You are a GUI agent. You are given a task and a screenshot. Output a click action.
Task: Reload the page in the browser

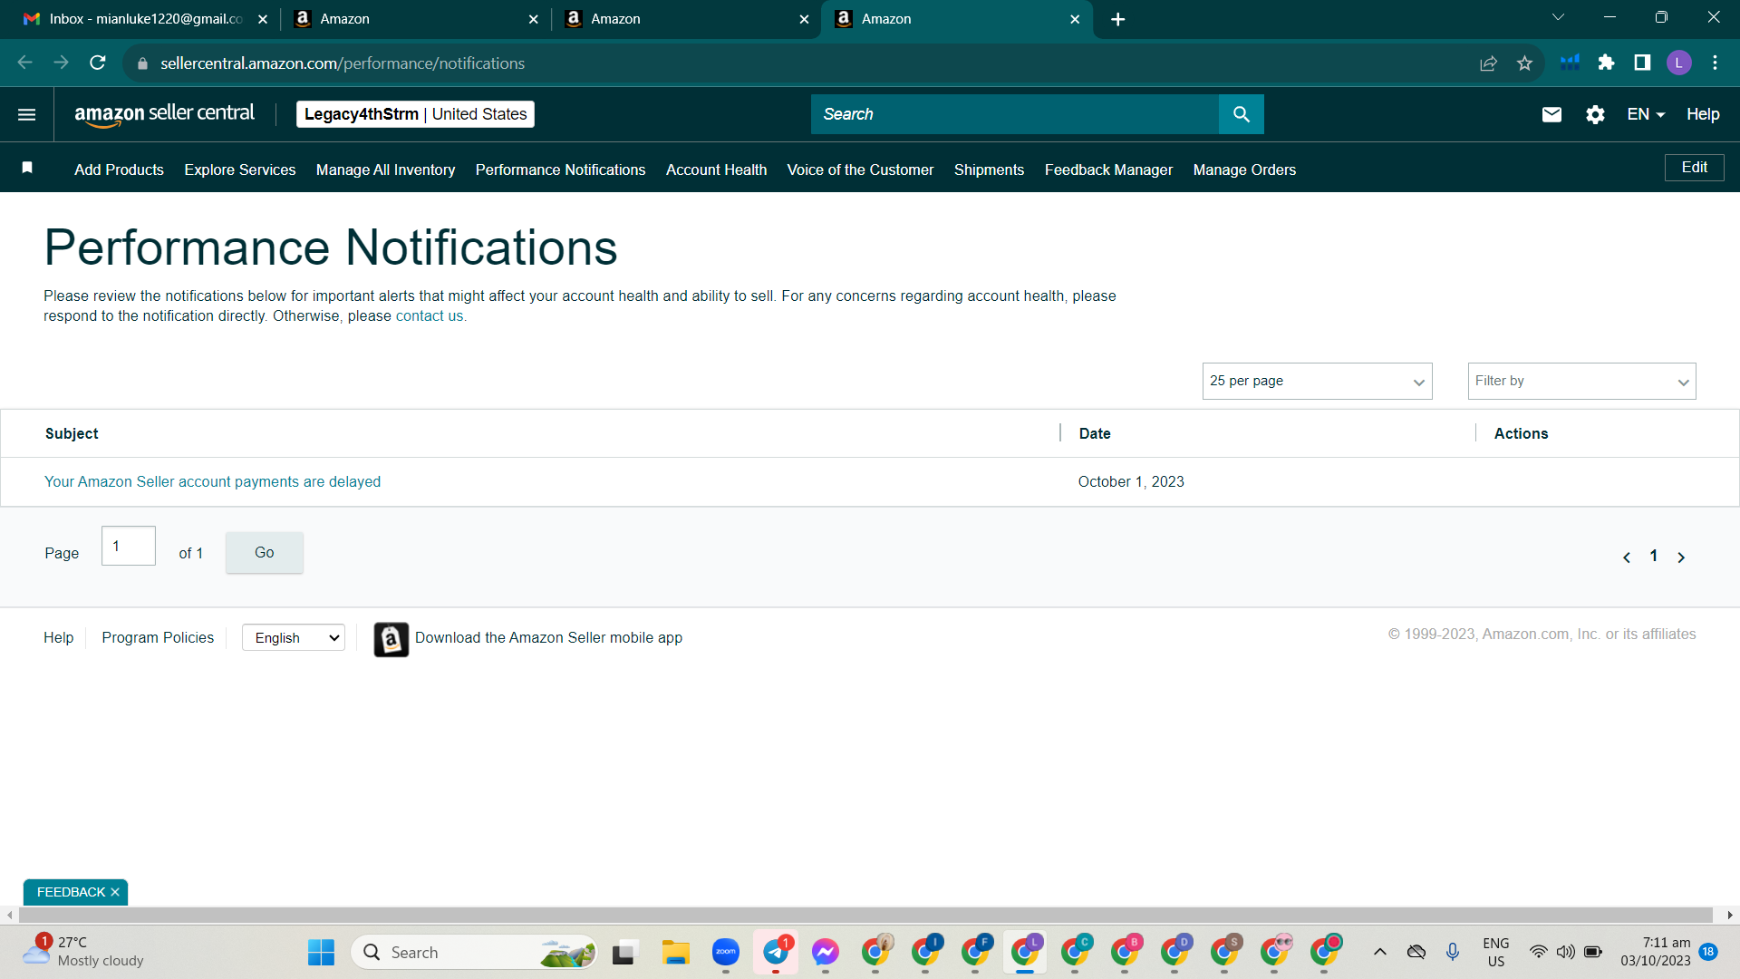click(98, 63)
